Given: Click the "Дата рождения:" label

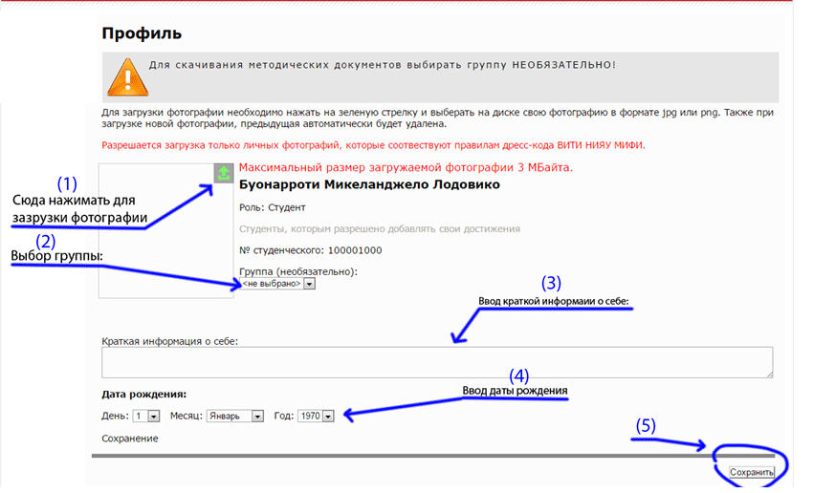Looking at the screenshot, I should (x=144, y=394).
